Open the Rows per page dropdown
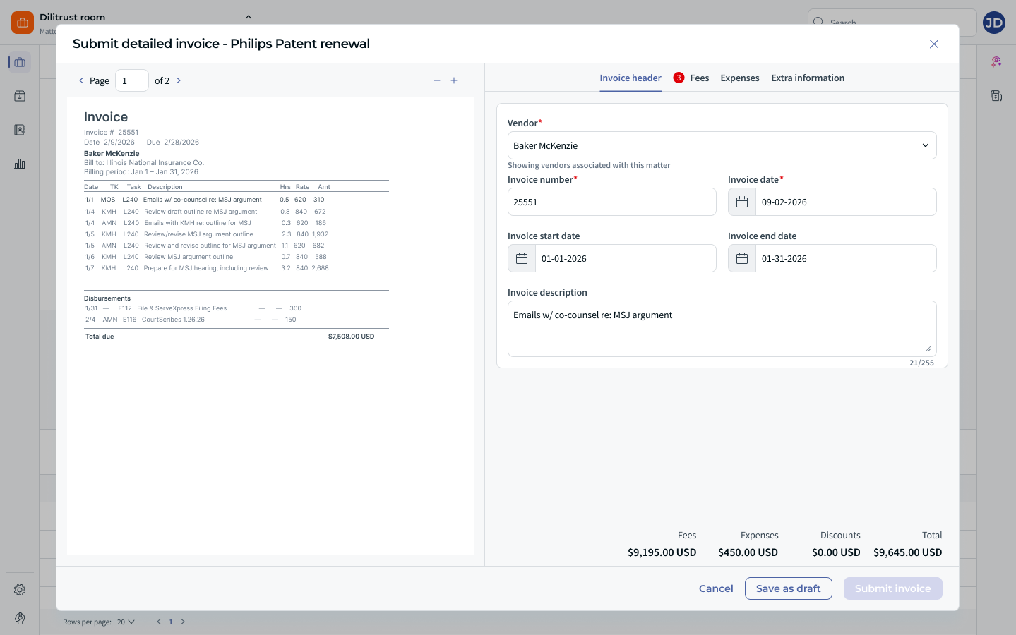Viewport: 1016px width, 635px height. [126, 622]
